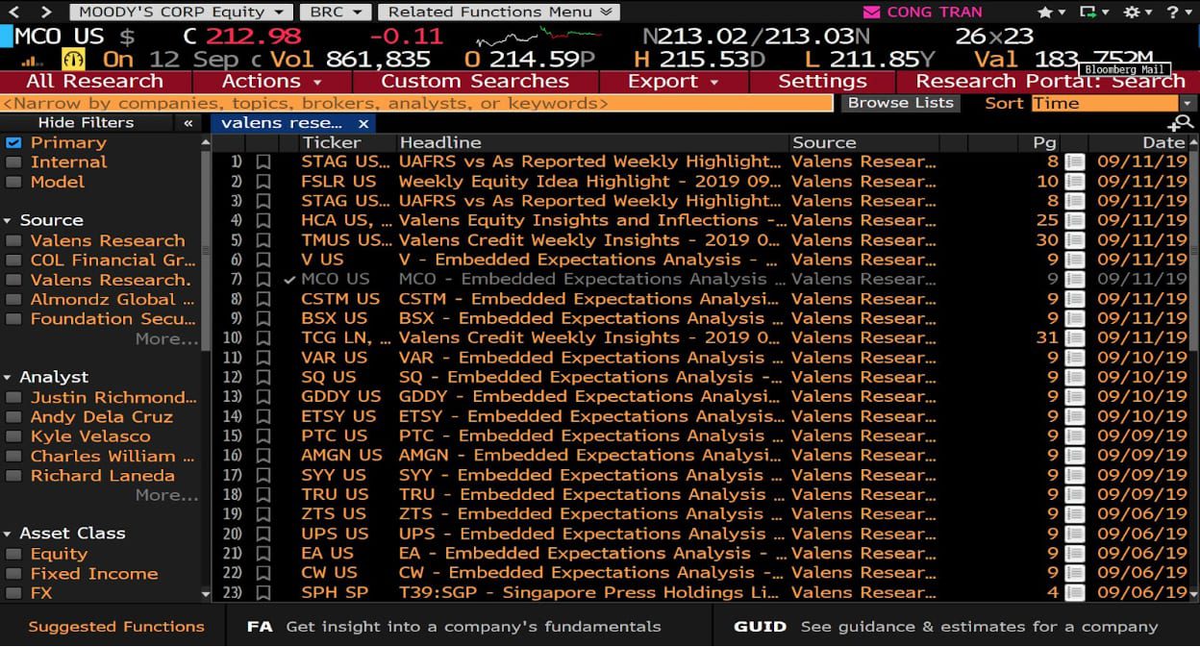Bookmark the AMGN US research row
The width and height of the screenshot is (1200, 647).
click(x=262, y=456)
